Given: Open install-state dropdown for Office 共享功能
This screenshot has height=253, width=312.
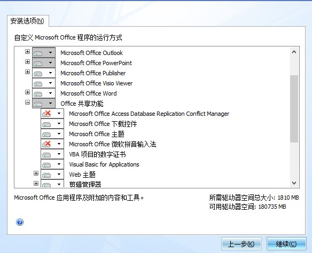Looking at the screenshot, I should (50, 104).
